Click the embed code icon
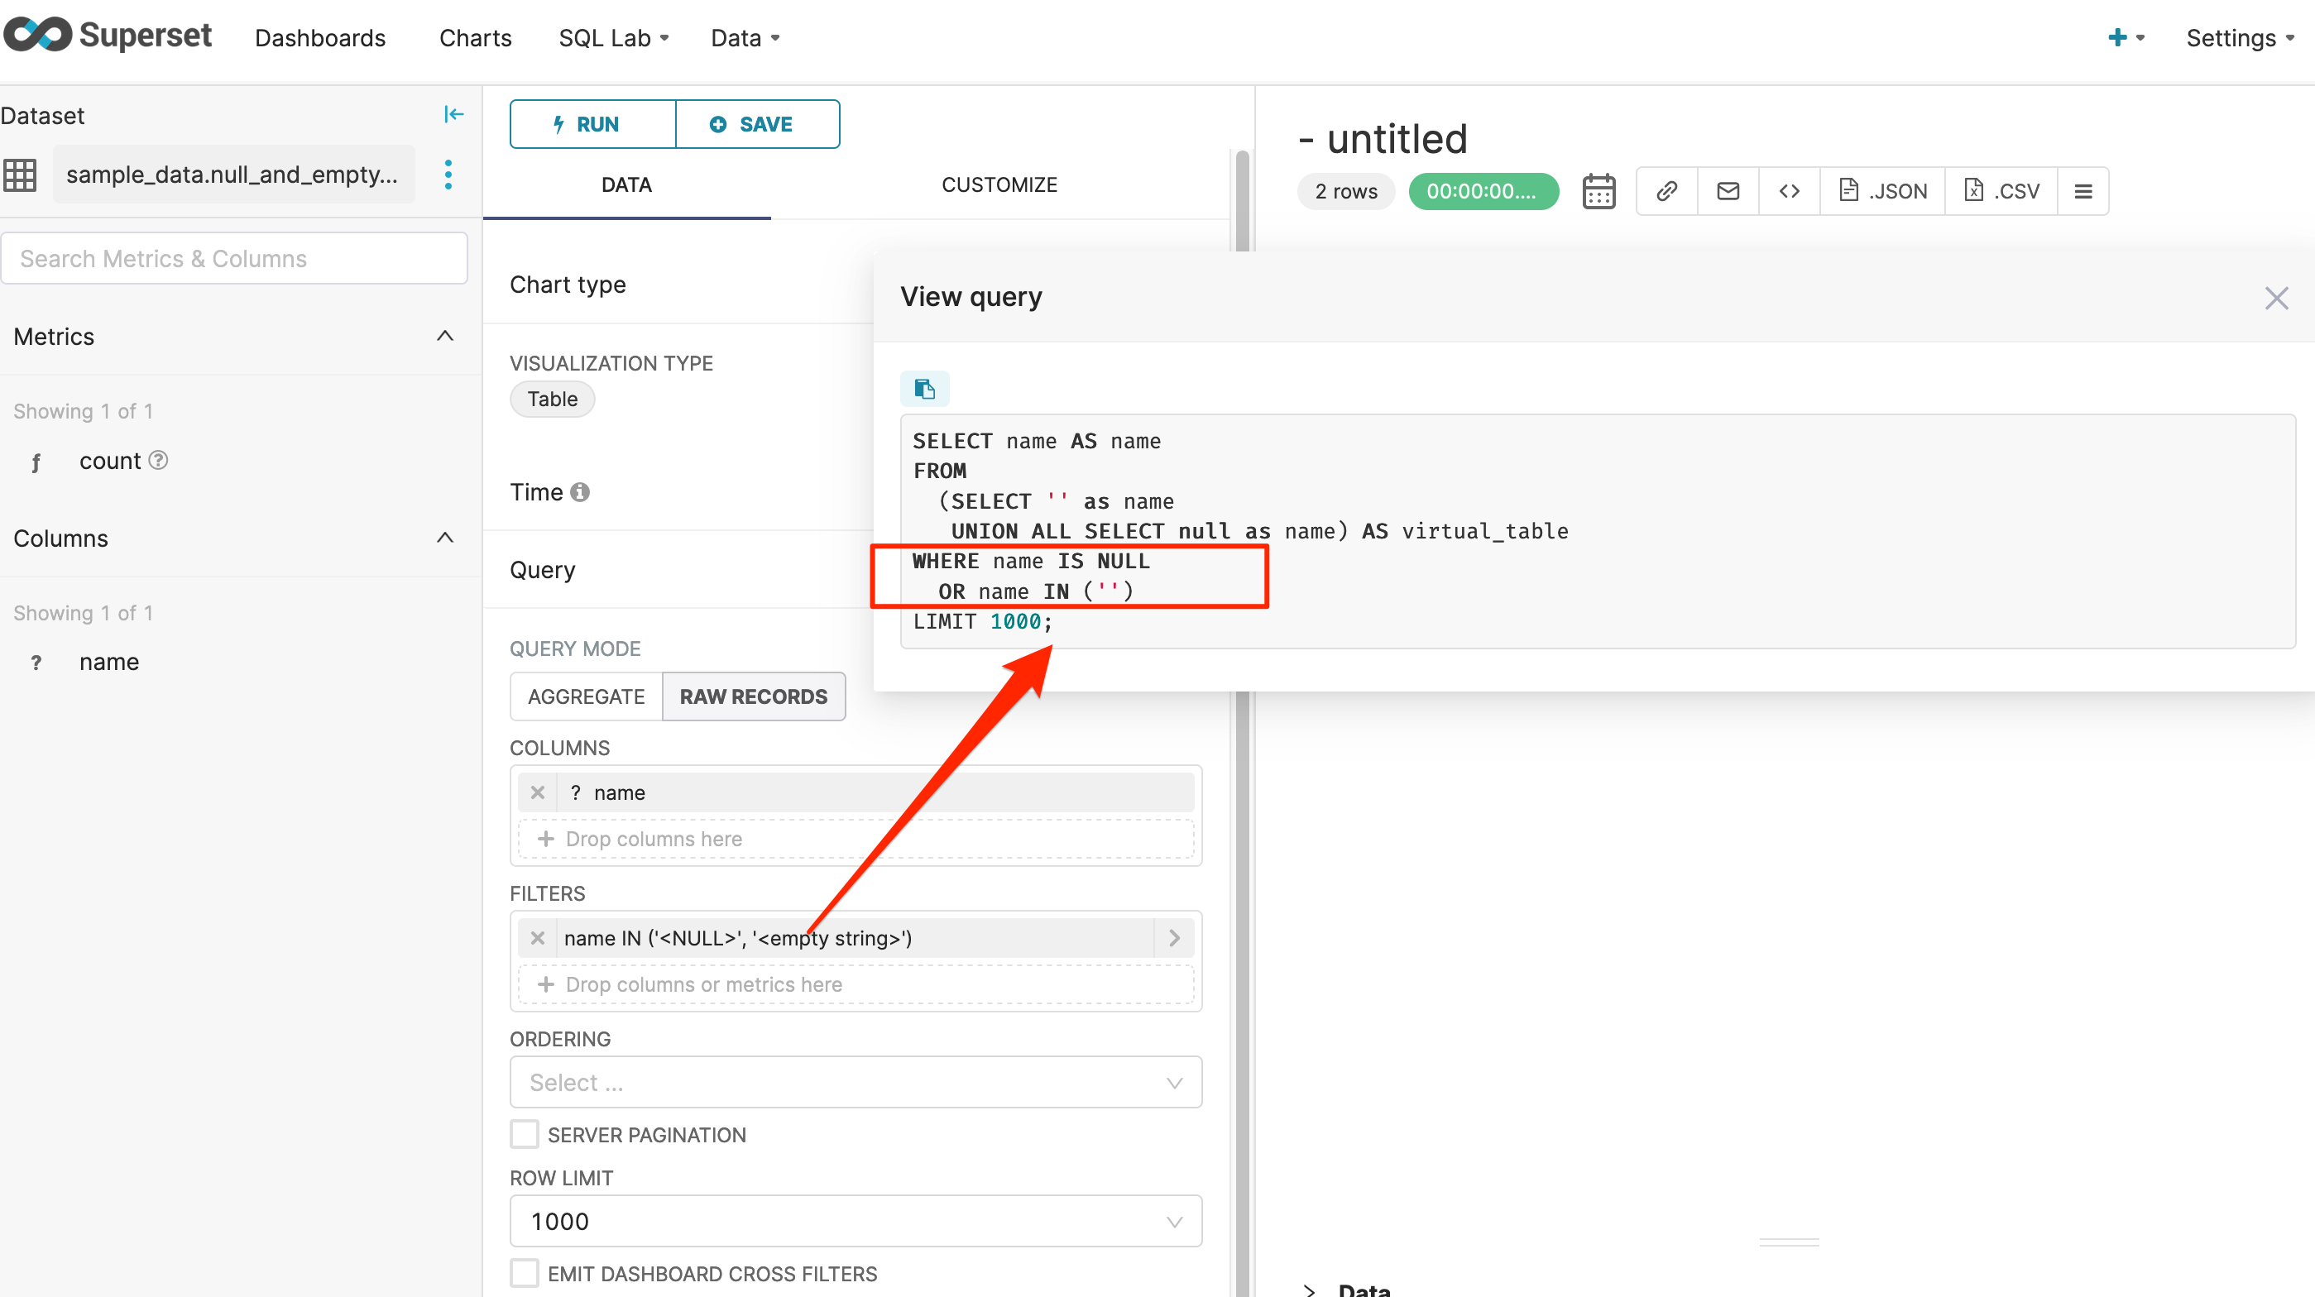 click(1788, 190)
